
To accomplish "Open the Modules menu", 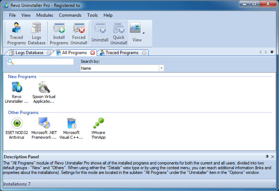I will pyautogui.click(x=45, y=15).
